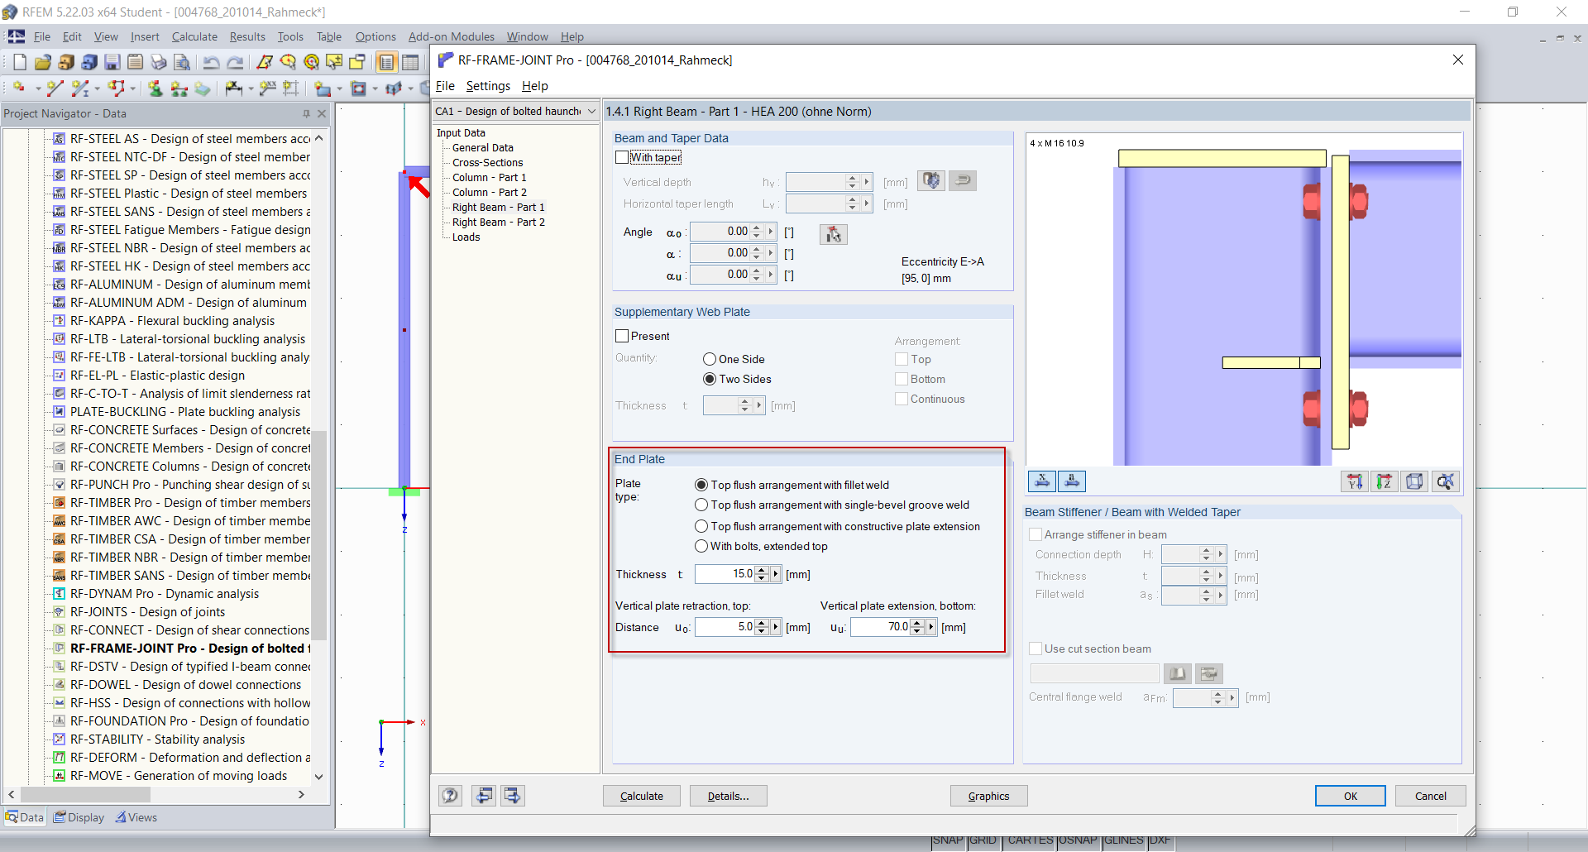Enable the With taper checkbox

[x=622, y=157]
